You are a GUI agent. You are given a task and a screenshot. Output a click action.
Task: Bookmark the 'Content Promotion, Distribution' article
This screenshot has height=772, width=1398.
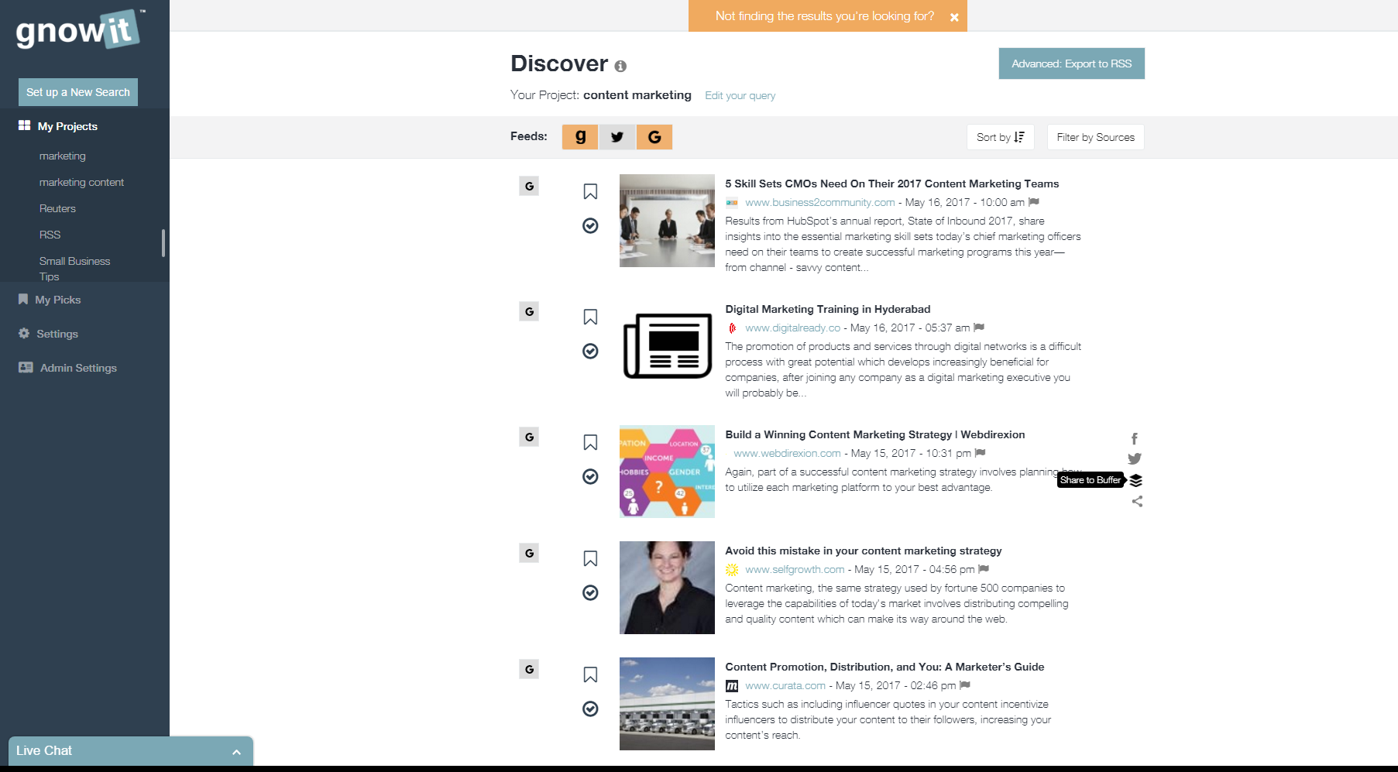coord(590,674)
